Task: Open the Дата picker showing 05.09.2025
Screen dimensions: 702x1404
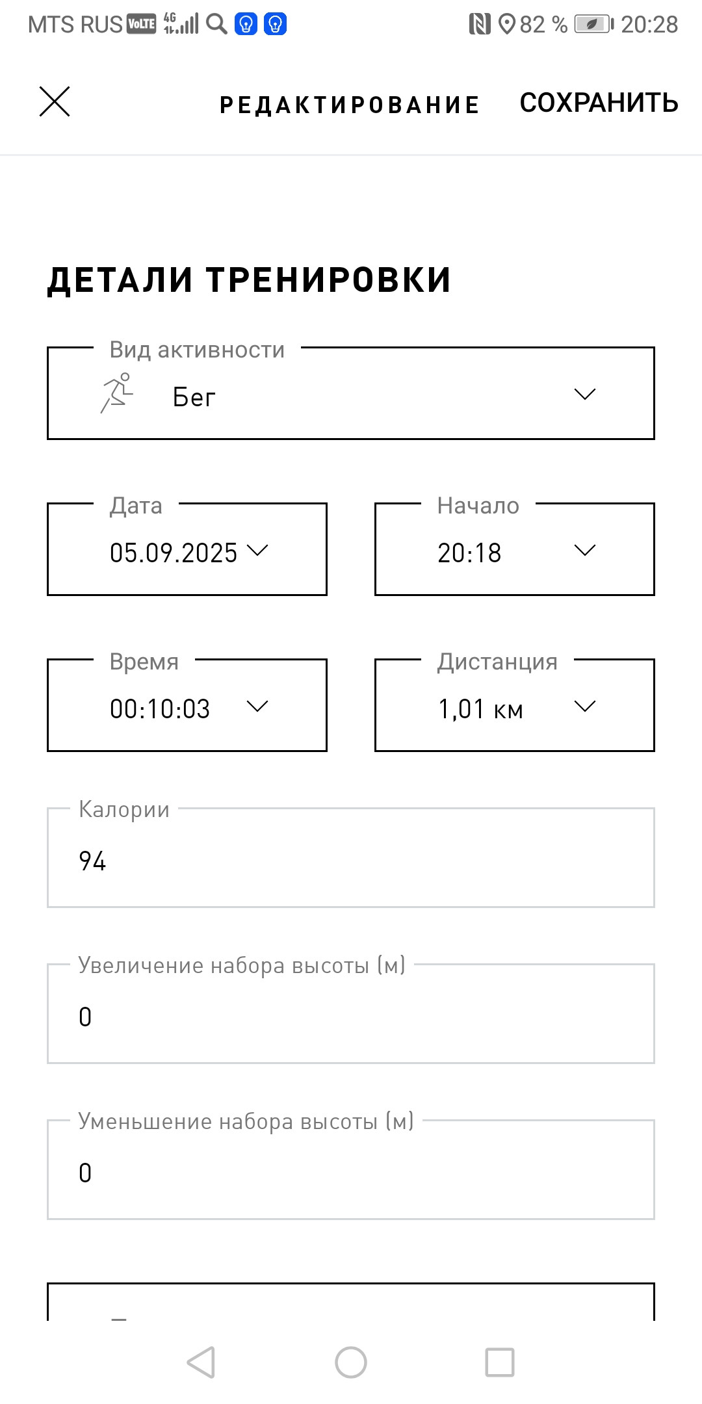Action: (x=187, y=549)
